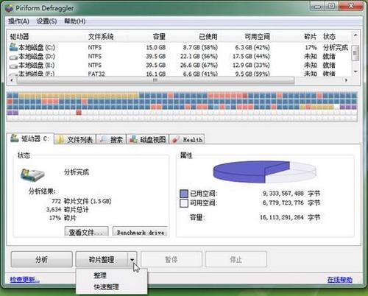Open the 设置(S) menu

point(46,21)
